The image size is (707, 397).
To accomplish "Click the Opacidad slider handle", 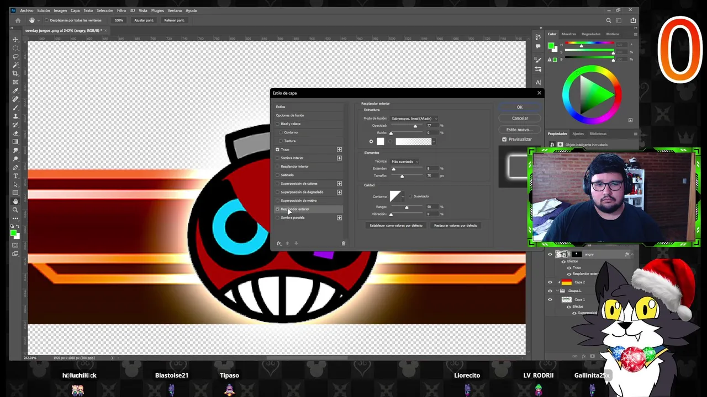I will click(415, 126).
